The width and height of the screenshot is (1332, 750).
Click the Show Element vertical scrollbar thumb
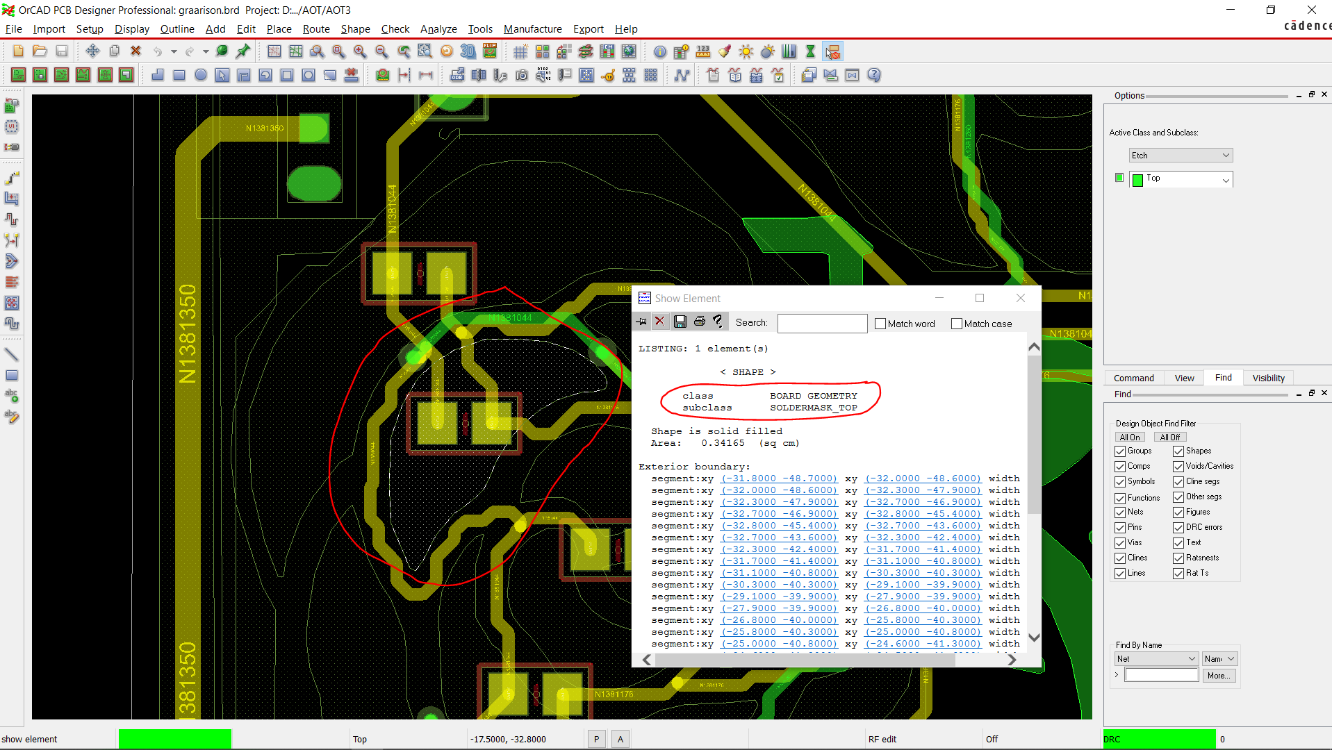pos(1034,435)
